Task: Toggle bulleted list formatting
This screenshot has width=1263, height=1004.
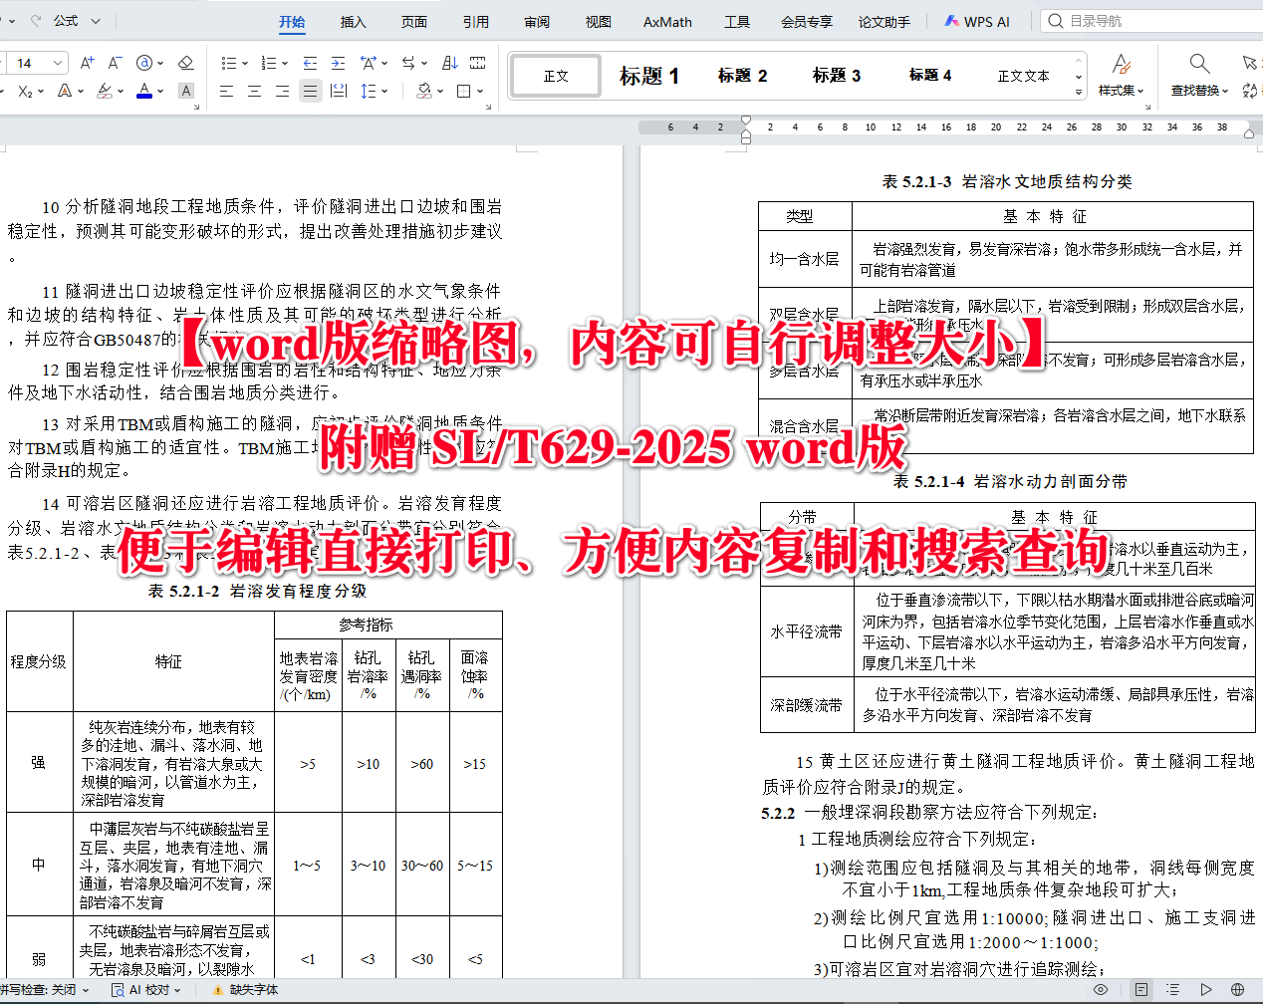Action: [x=230, y=62]
